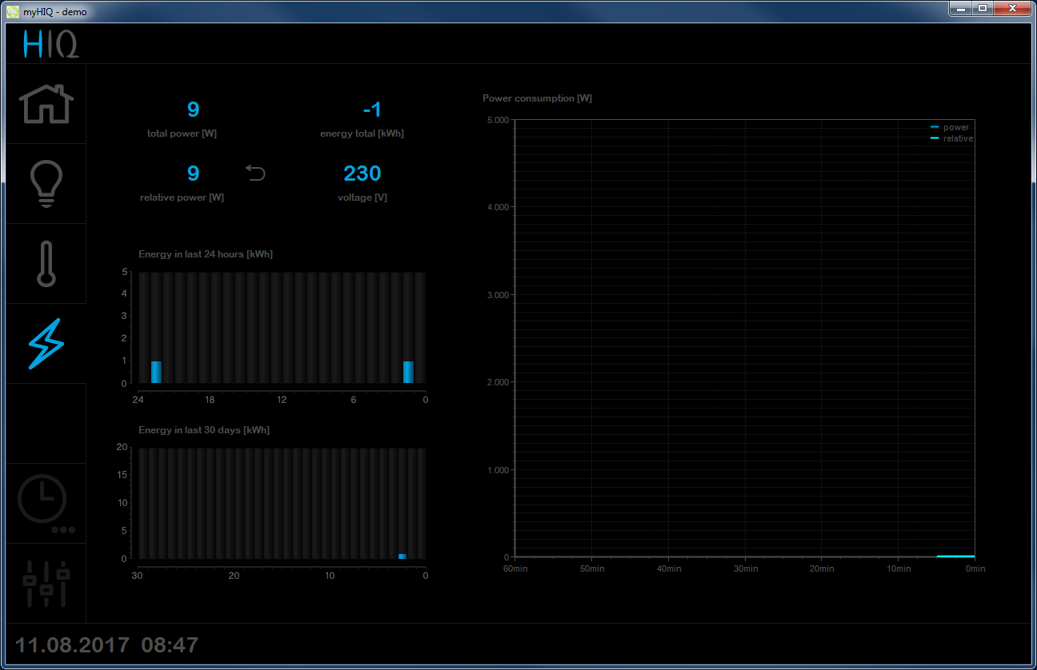Select the voltage reading of 230
The image size is (1037, 670).
click(x=362, y=173)
